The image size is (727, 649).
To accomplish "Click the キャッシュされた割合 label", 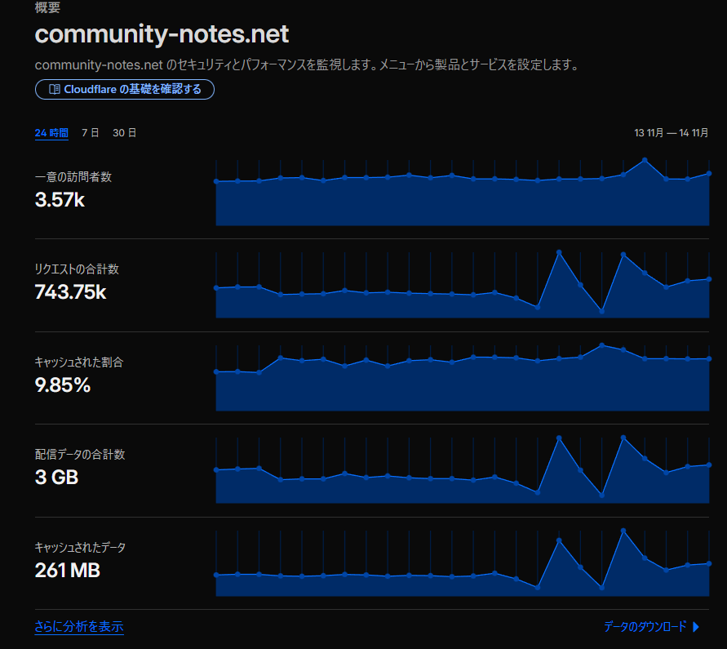I will 79,362.
